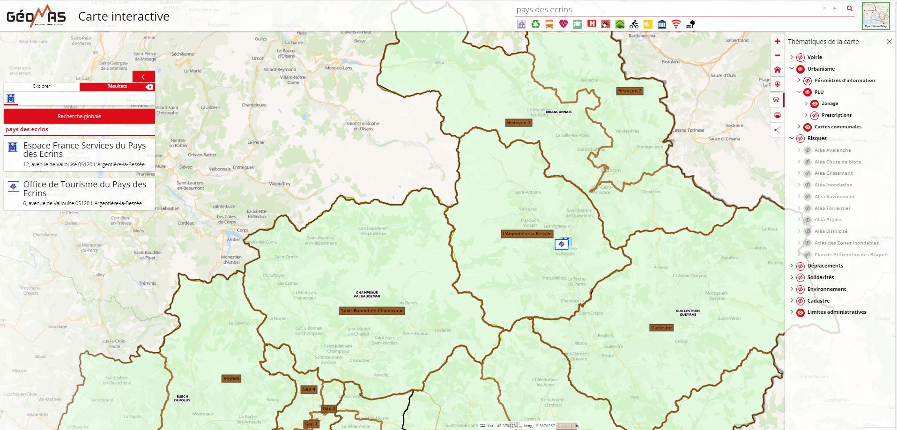Select the cyclist category icon
The image size is (897, 430).
coord(634,24)
